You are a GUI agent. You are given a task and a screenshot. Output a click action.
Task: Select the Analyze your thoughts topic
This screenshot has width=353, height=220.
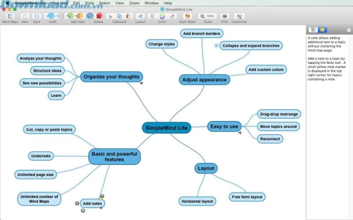(40, 58)
